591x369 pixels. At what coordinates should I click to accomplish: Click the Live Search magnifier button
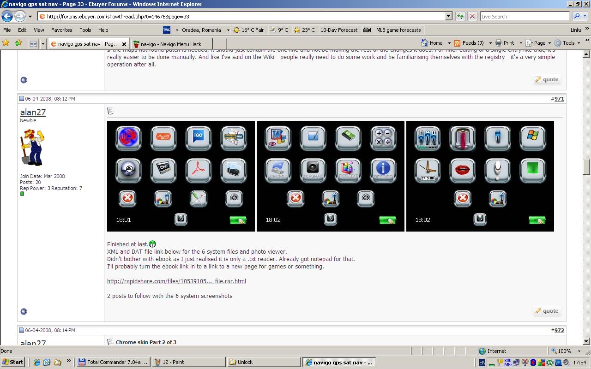[576, 16]
